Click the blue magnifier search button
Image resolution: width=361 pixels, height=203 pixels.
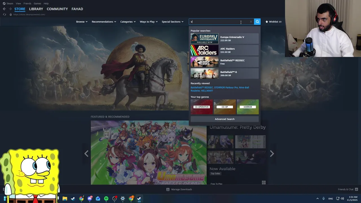(257, 22)
